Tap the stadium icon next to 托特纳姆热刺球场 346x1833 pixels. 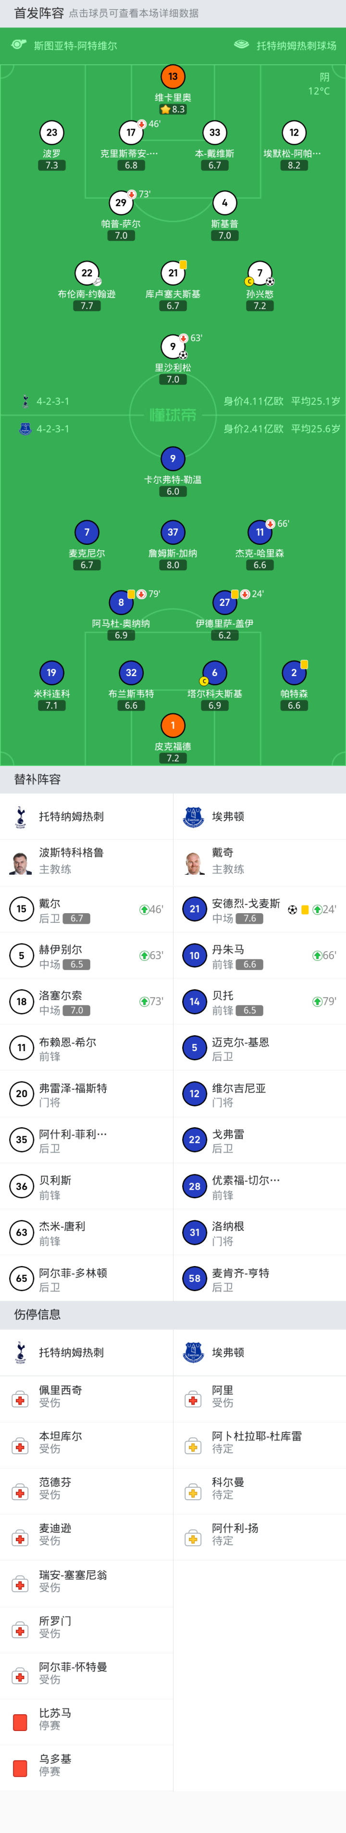point(242,45)
